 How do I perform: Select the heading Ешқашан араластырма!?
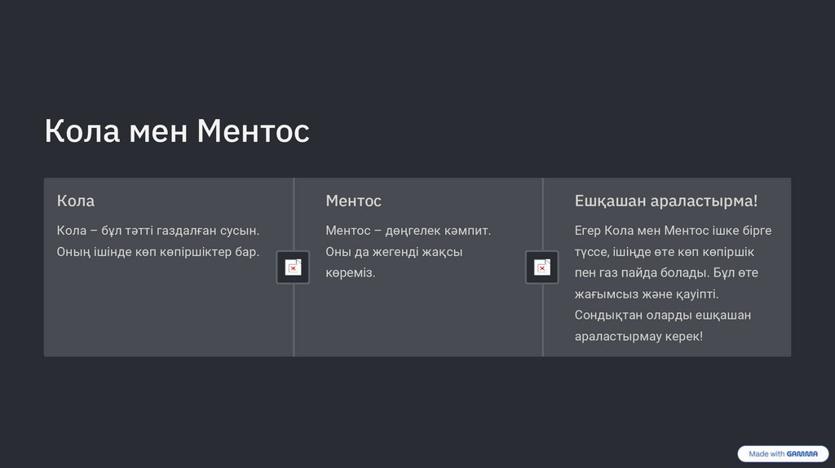pos(665,201)
